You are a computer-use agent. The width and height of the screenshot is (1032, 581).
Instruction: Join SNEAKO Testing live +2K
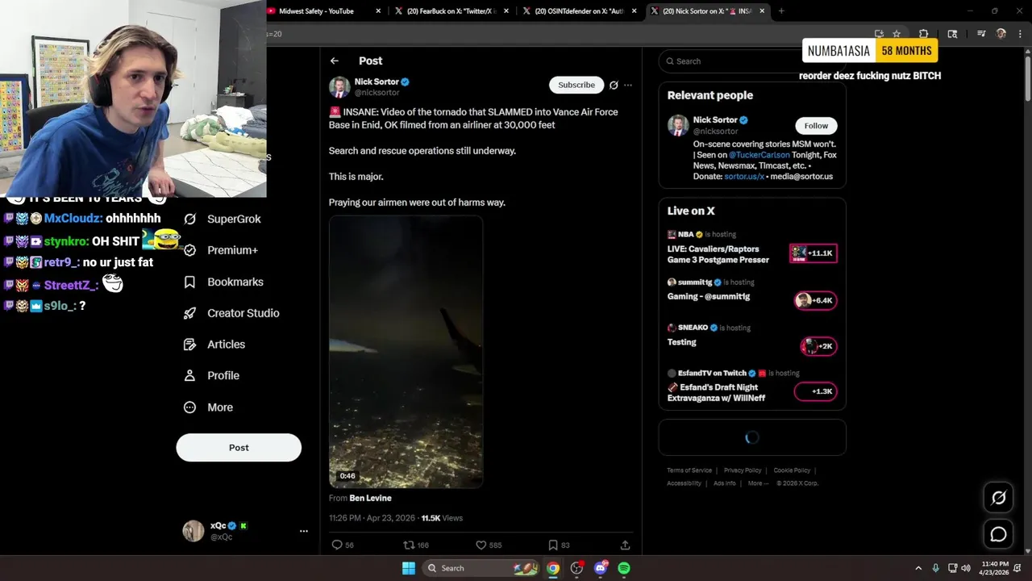click(x=818, y=346)
